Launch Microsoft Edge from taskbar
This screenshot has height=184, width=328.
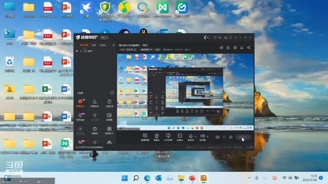tap(147, 178)
